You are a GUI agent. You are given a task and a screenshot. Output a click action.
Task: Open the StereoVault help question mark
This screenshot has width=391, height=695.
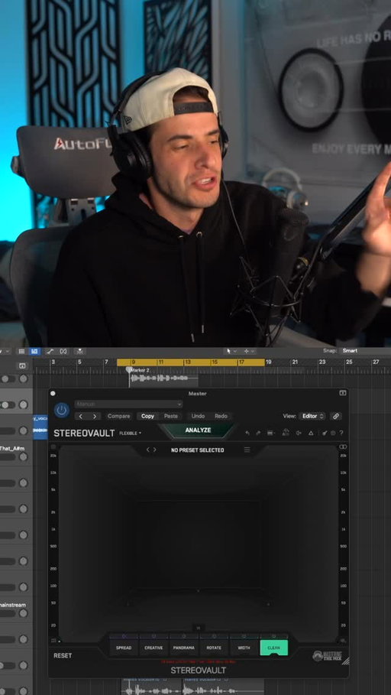coord(341,433)
